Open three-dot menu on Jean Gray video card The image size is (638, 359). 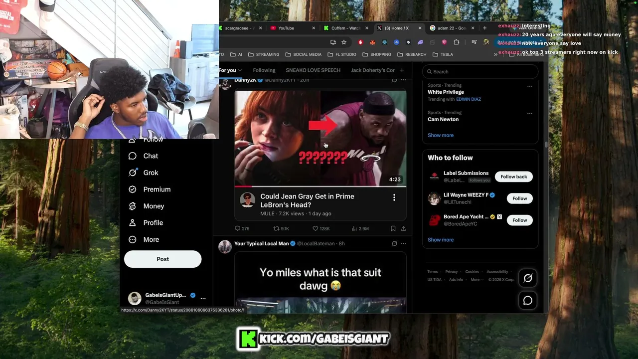[394, 197]
